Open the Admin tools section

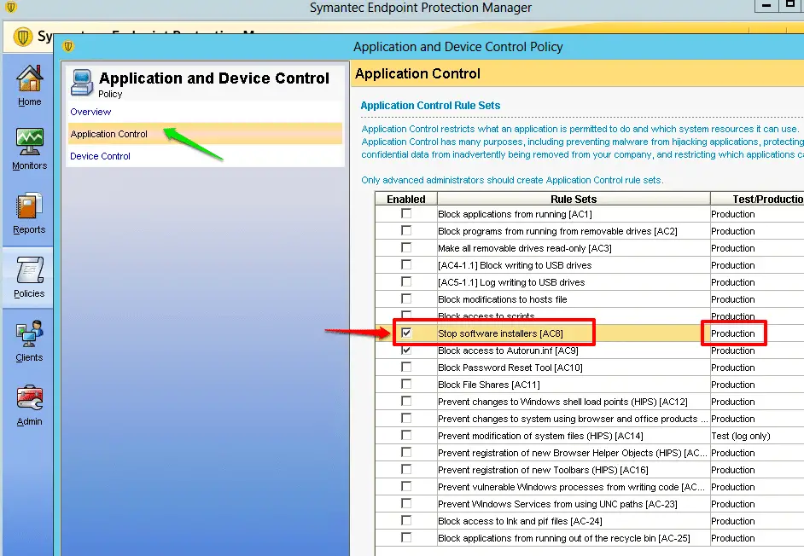(x=29, y=405)
